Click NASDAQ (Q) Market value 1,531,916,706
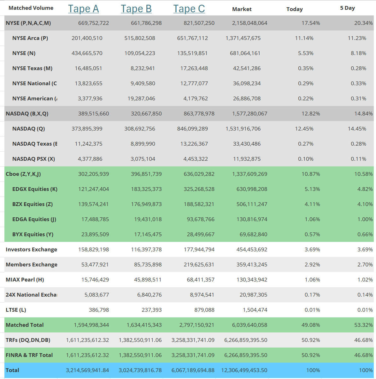This screenshot has height=379, width=376. tap(243, 129)
